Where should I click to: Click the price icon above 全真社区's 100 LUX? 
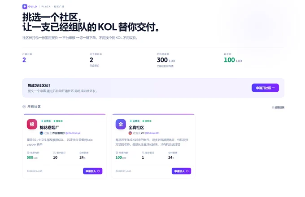(117, 153)
